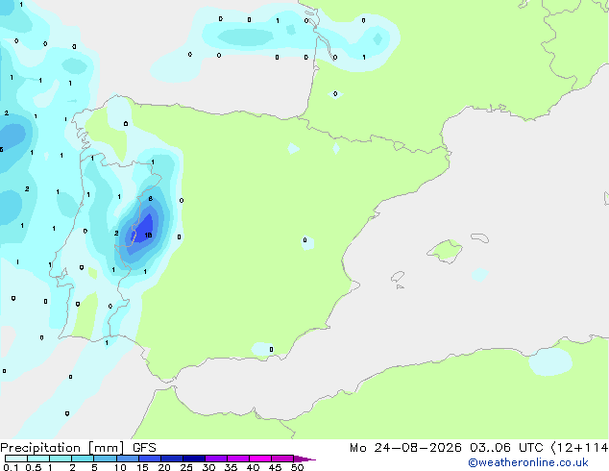Pick the 10–15 mm legend color swatch

[x=127, y=459]
